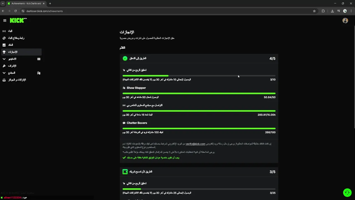Click the moderation wrench icon
The image size is (355, 200).
(x=4, y=66)
